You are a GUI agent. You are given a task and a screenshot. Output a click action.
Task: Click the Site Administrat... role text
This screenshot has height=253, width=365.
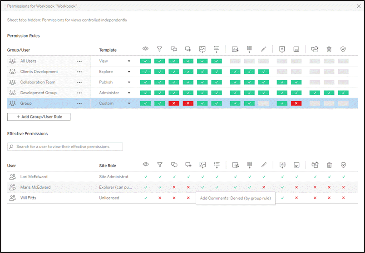point(115,177)
